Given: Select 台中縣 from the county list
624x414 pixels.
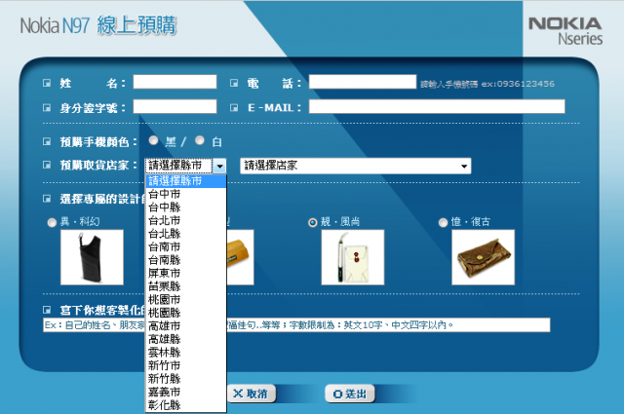Looking at the screenshot, I should (x=186, y=207).
